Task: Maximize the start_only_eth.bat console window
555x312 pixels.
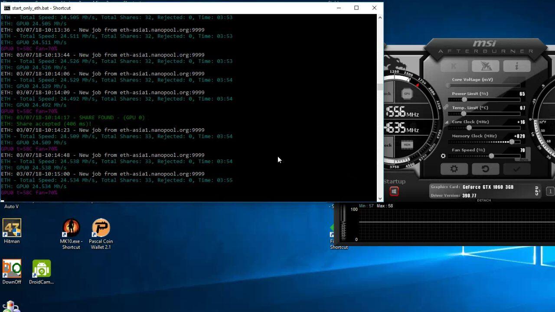Action: [x=356, y=8]
